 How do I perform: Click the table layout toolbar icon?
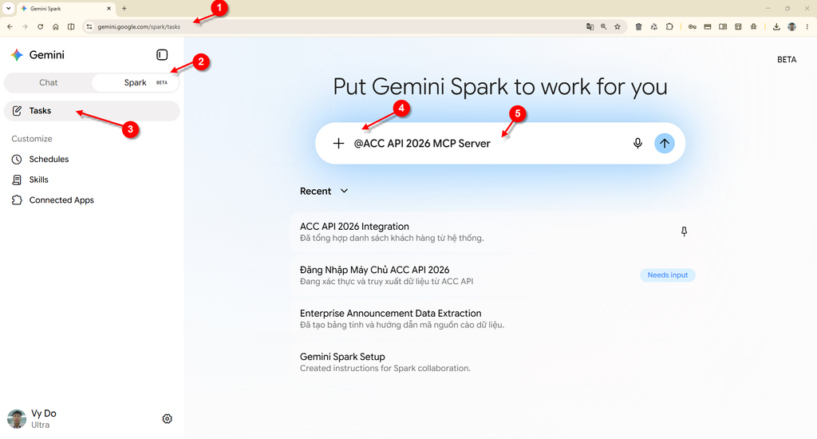point(738,26)
